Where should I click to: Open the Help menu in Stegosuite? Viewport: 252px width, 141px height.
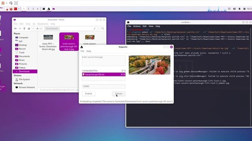[x=89, y=51]
